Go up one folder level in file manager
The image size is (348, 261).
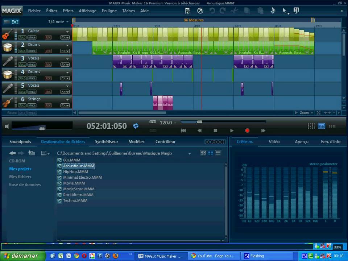32,153
